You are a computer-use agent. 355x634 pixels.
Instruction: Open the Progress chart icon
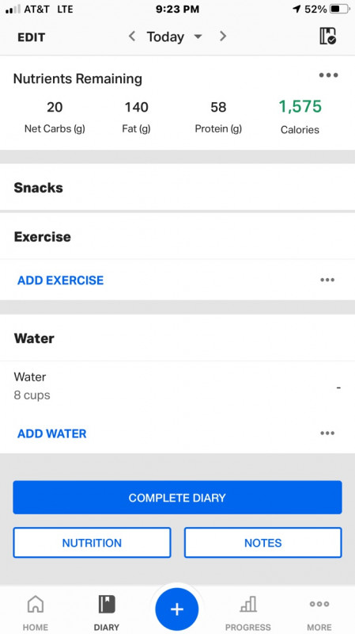[x=247, y=604]
